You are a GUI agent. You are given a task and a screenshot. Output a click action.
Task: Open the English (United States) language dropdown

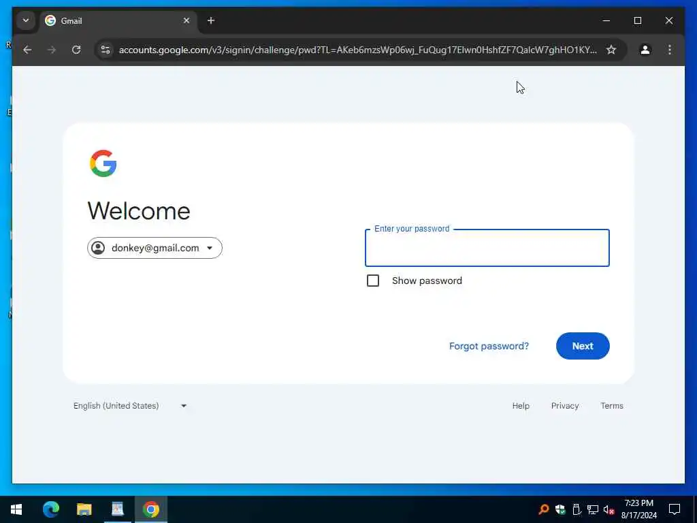point(130,406)
